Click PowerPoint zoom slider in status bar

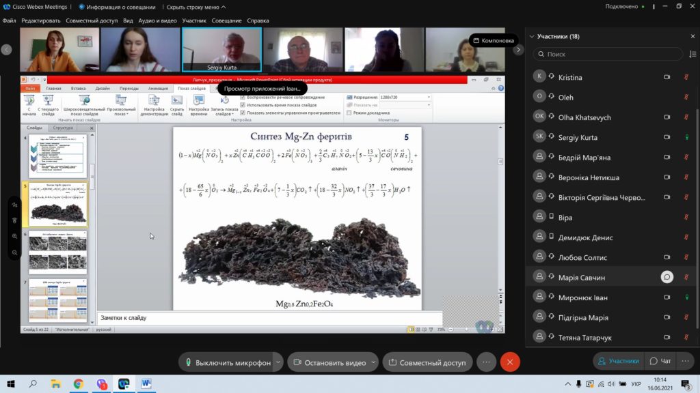pyautogui.click(x=468, y=330)
